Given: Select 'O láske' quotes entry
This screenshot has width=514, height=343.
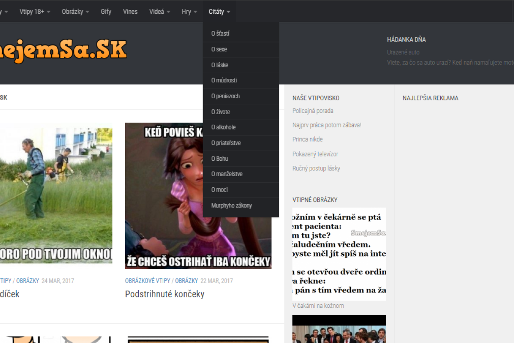Looking at the screenshot, I should pos(241,65).
